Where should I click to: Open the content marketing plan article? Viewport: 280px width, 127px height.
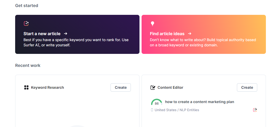click(x=200, y=102)
